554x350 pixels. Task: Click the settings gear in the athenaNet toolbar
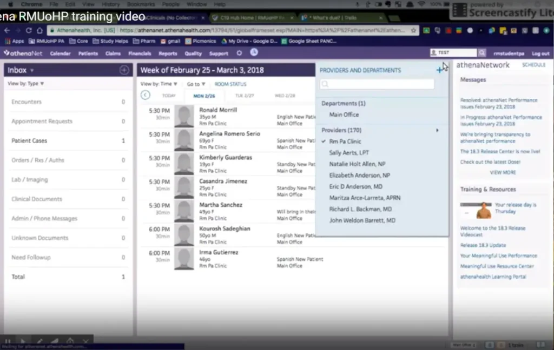(239, 52)
